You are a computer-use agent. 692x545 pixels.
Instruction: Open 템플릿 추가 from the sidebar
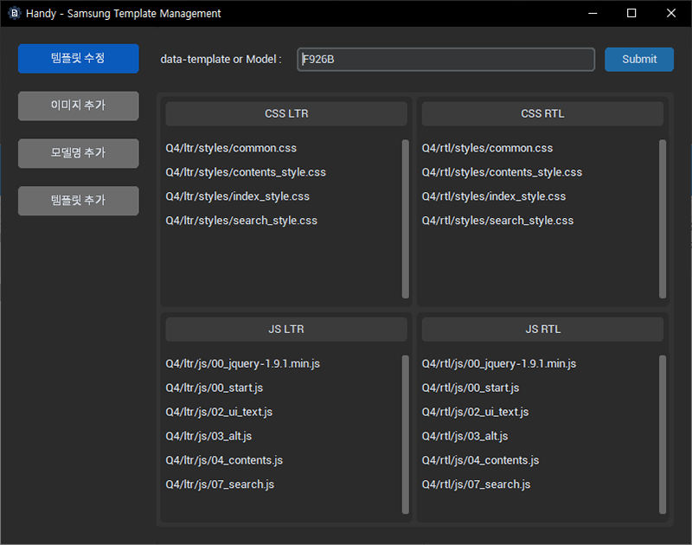click(78, 201)
